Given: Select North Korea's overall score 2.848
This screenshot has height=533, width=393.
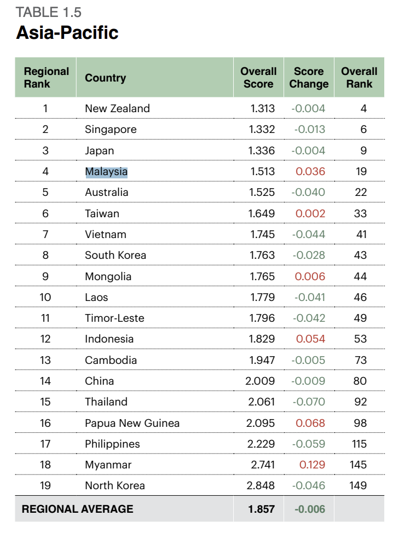Looking at the screenshot, I should [261, 485].
